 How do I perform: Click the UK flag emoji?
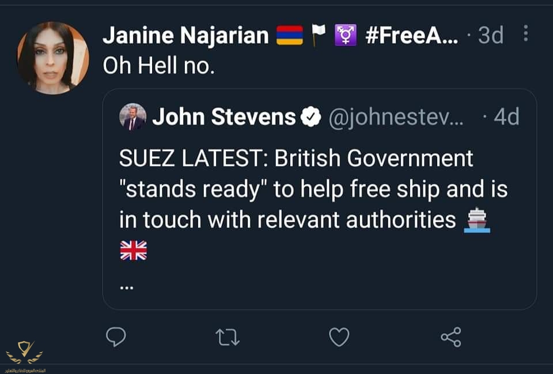[133, 251]
